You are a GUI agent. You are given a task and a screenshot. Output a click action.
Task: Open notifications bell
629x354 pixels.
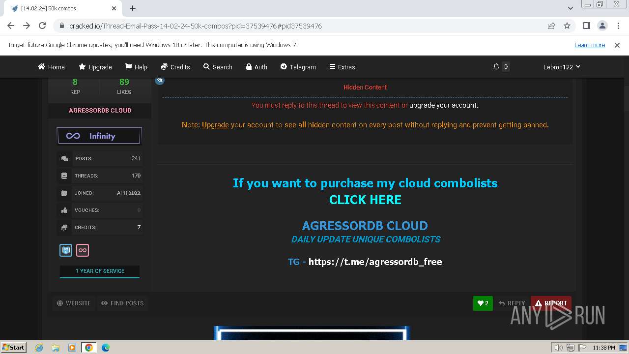[x=496, y=67]
